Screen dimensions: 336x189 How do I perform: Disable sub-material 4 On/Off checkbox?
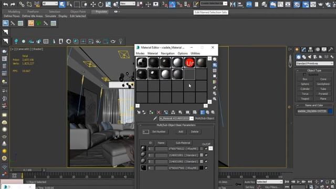coord(206,168)
